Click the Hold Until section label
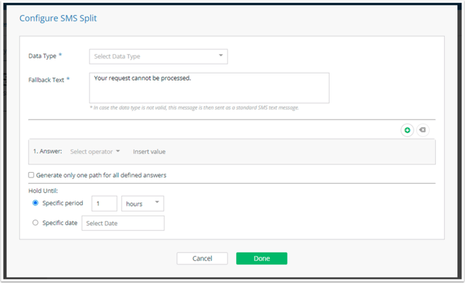 pos(43,191)
